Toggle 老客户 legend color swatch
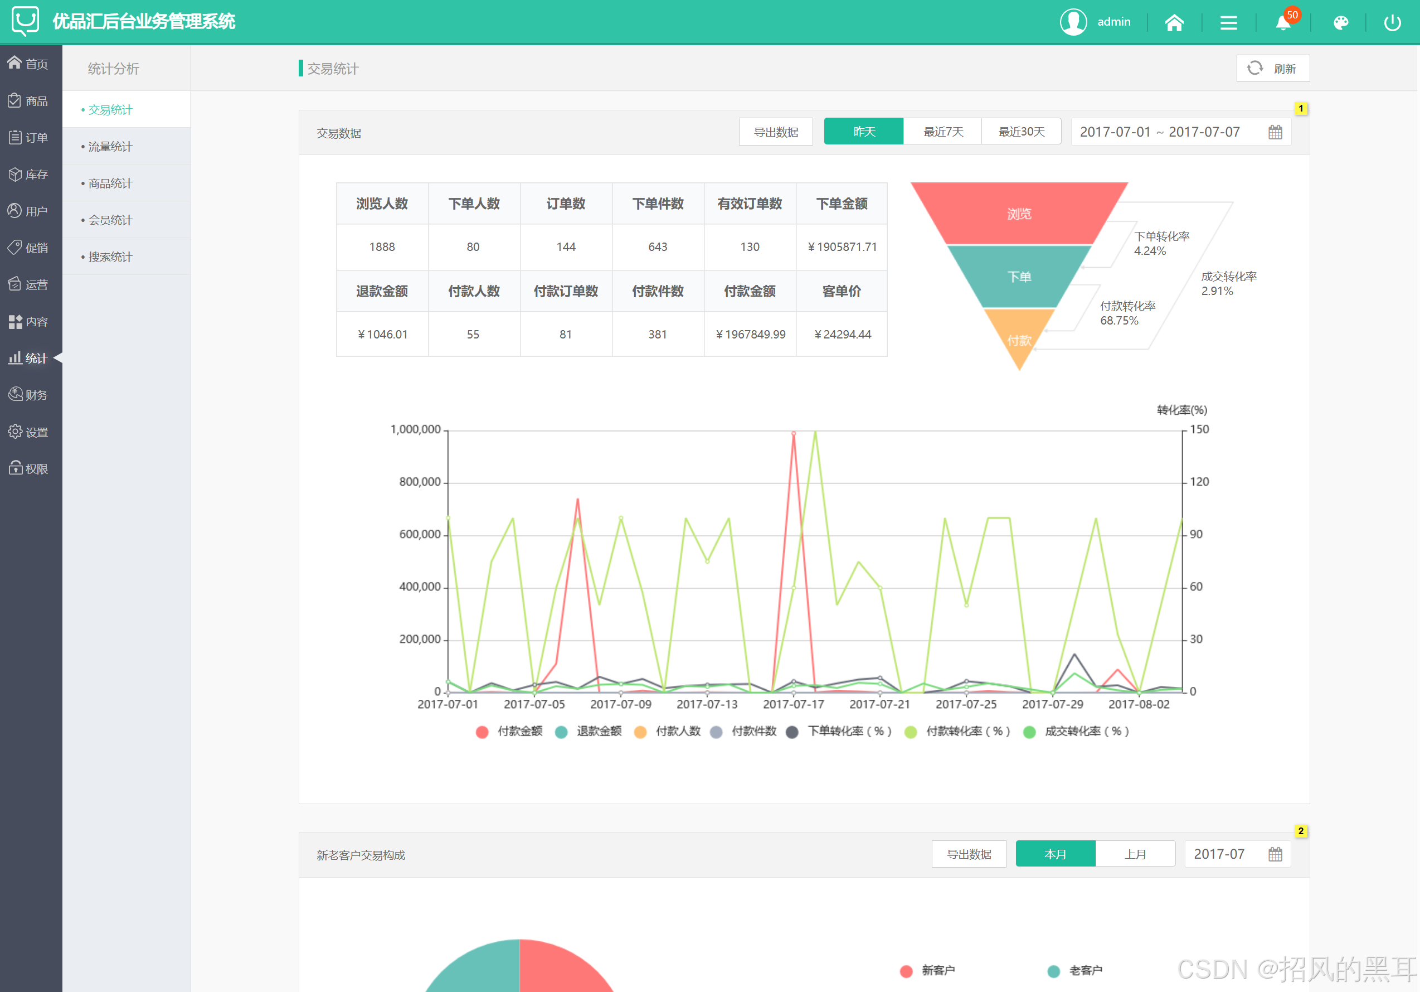 (x=1053, y=971)
